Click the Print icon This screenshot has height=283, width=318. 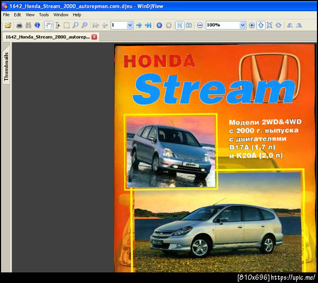[19, 25]
